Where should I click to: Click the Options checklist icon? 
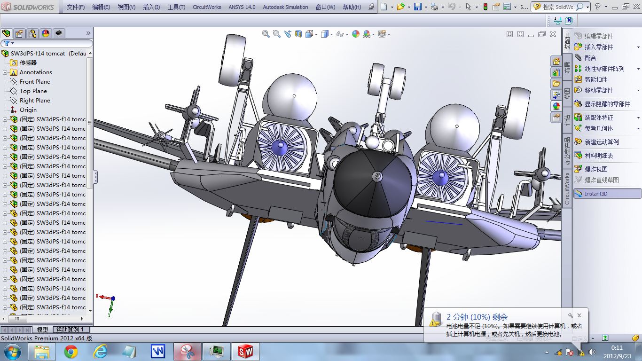[508, 7]
